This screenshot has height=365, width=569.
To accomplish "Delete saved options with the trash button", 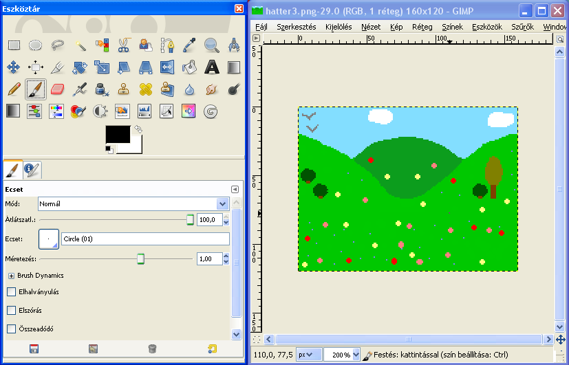I will pyautogui.click(x=153, y=349).
